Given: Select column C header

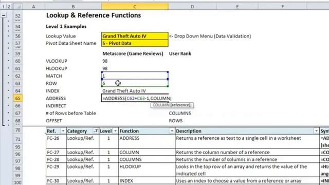Looking at the screenshot, I should [135, 7].
